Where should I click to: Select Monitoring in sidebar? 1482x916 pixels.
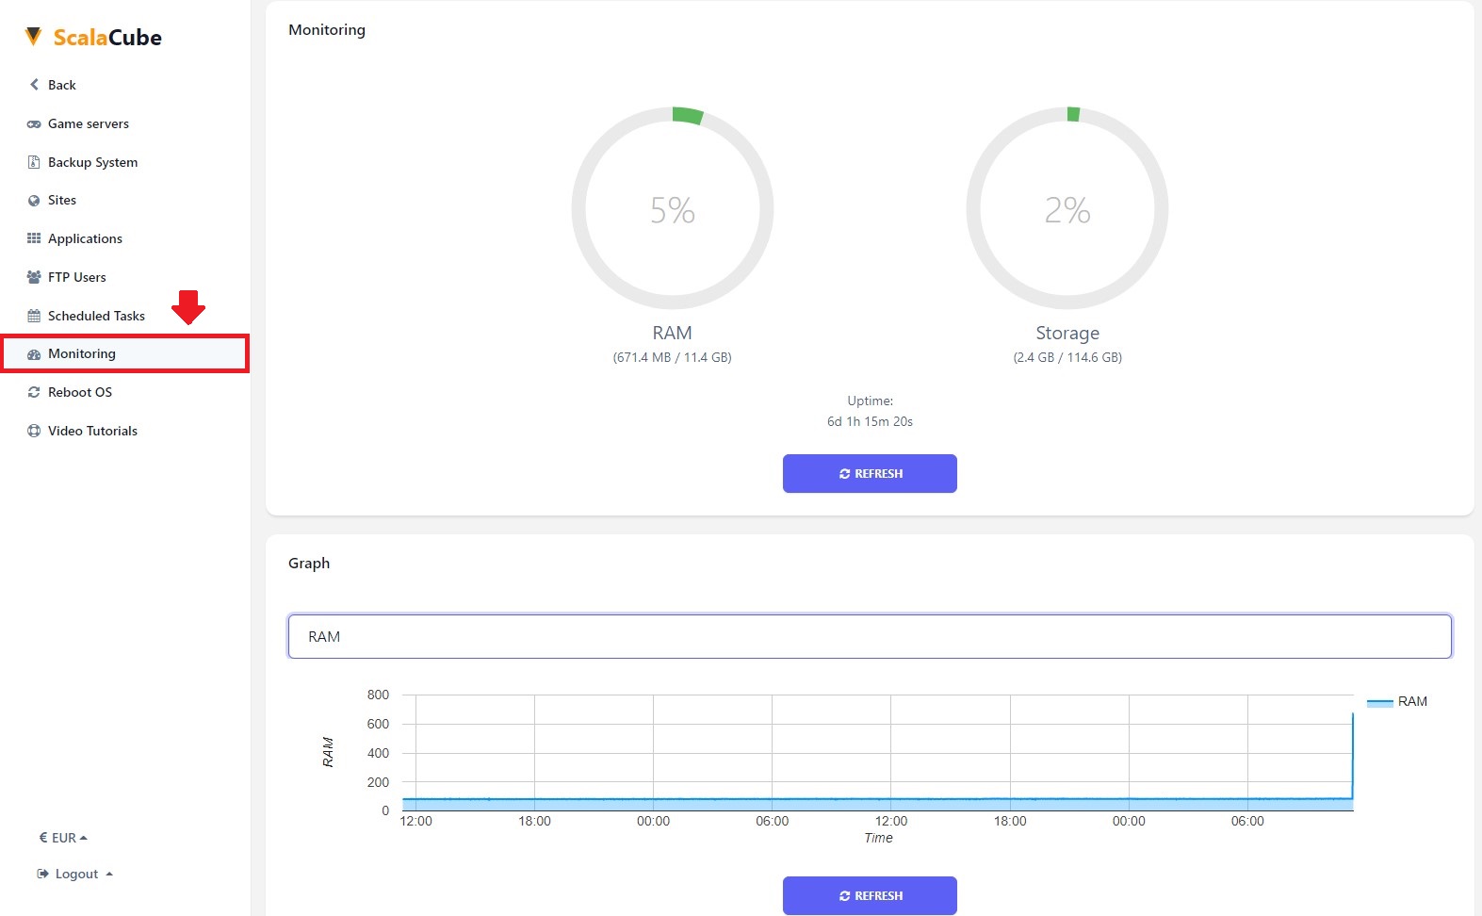click(124, 353)
